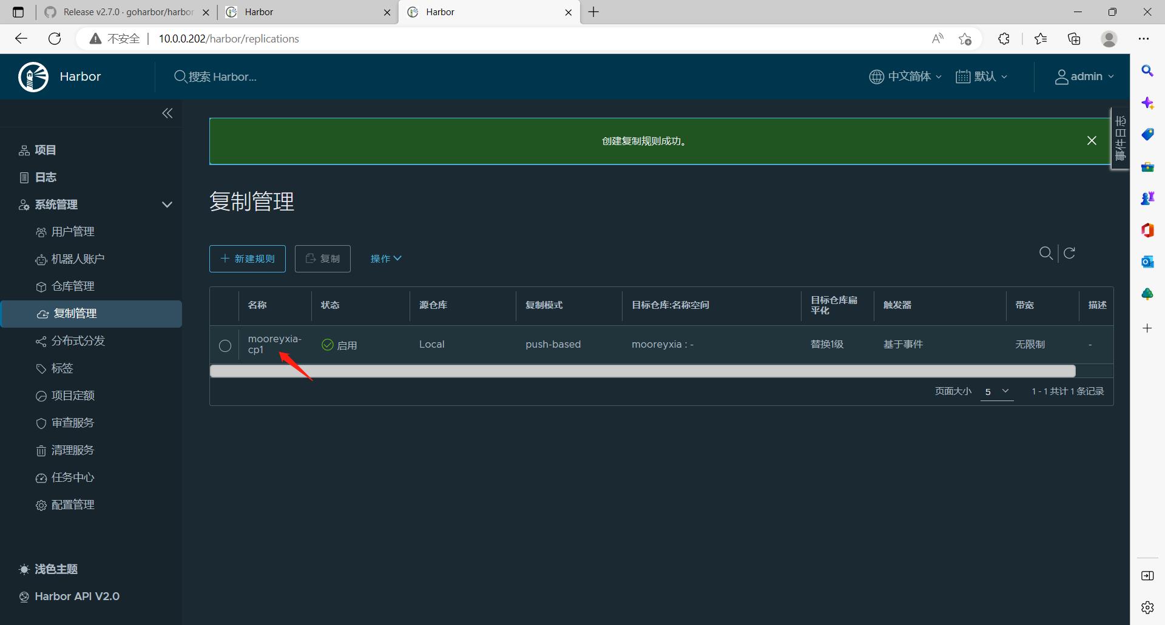Open the browser settings and more menu
The height and width of the screenshot is (625, 1165).
(x=1144, y=39)
